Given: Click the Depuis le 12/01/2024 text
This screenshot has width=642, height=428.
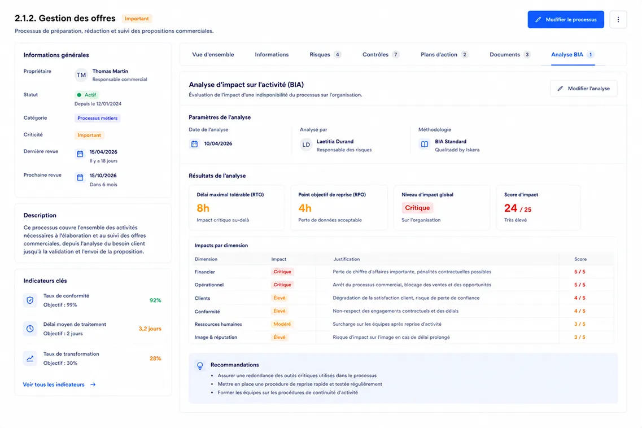Looking at the screenshot, I should click(x=98, y=104).
